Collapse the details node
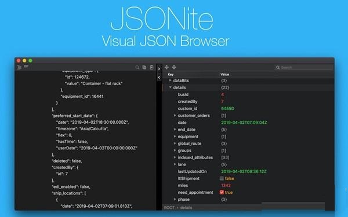348x217 pixels. [x=170, y=87]
